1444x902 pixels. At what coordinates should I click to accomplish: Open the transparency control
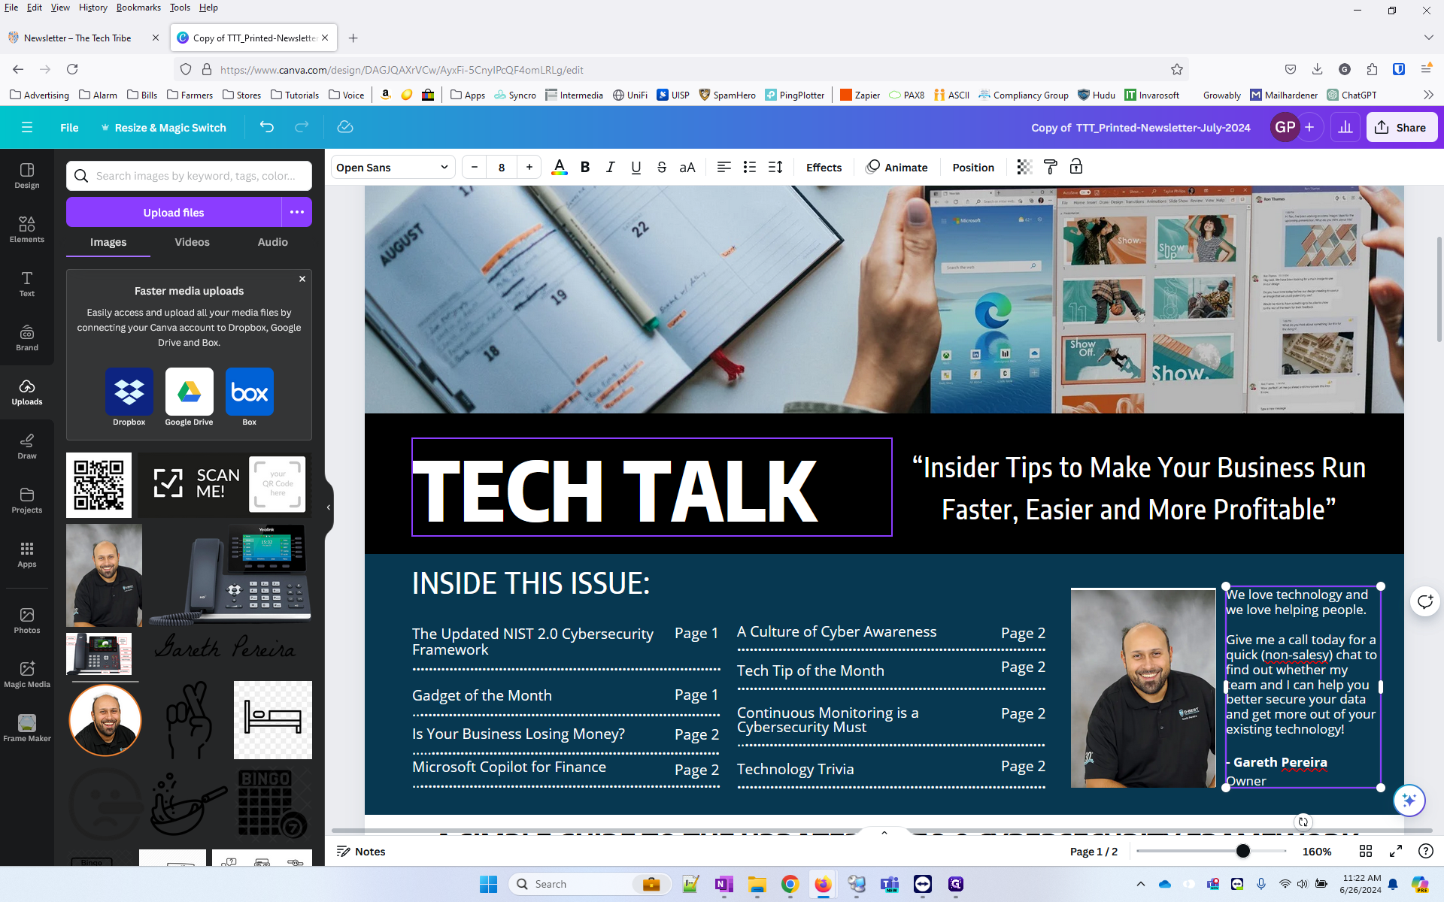pos(1024,167)
